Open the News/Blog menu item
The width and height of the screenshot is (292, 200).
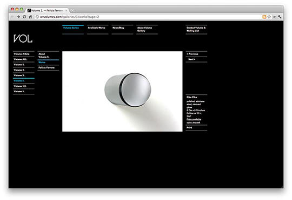(118, 27)
